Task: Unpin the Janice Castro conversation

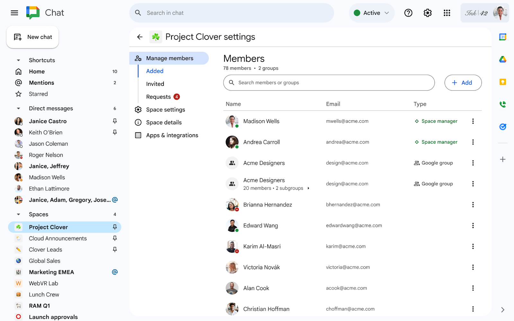Action: coord(115,121)
